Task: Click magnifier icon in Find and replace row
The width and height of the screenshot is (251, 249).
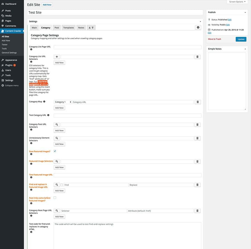Action: click(57, 185)
